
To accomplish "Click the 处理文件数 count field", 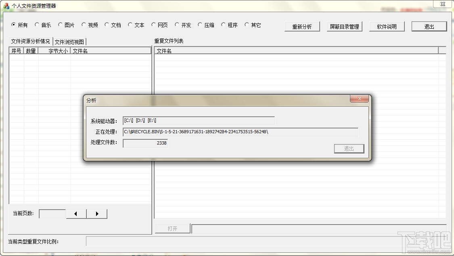I will coord(145,143).
